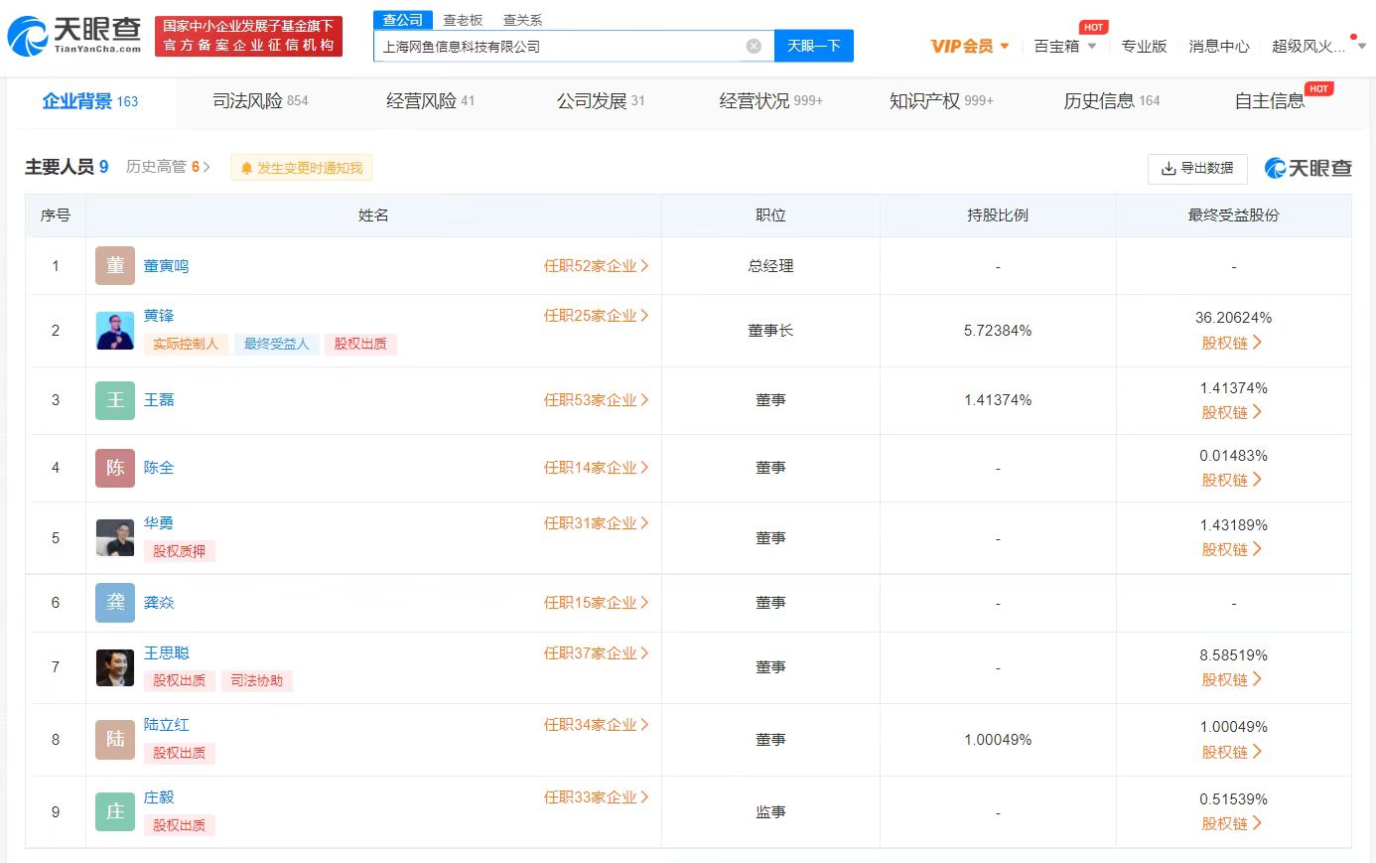Open 董寅鸣's name link
The height and width of the screenshot is (863, 1376).
click(x=166, y=266)
